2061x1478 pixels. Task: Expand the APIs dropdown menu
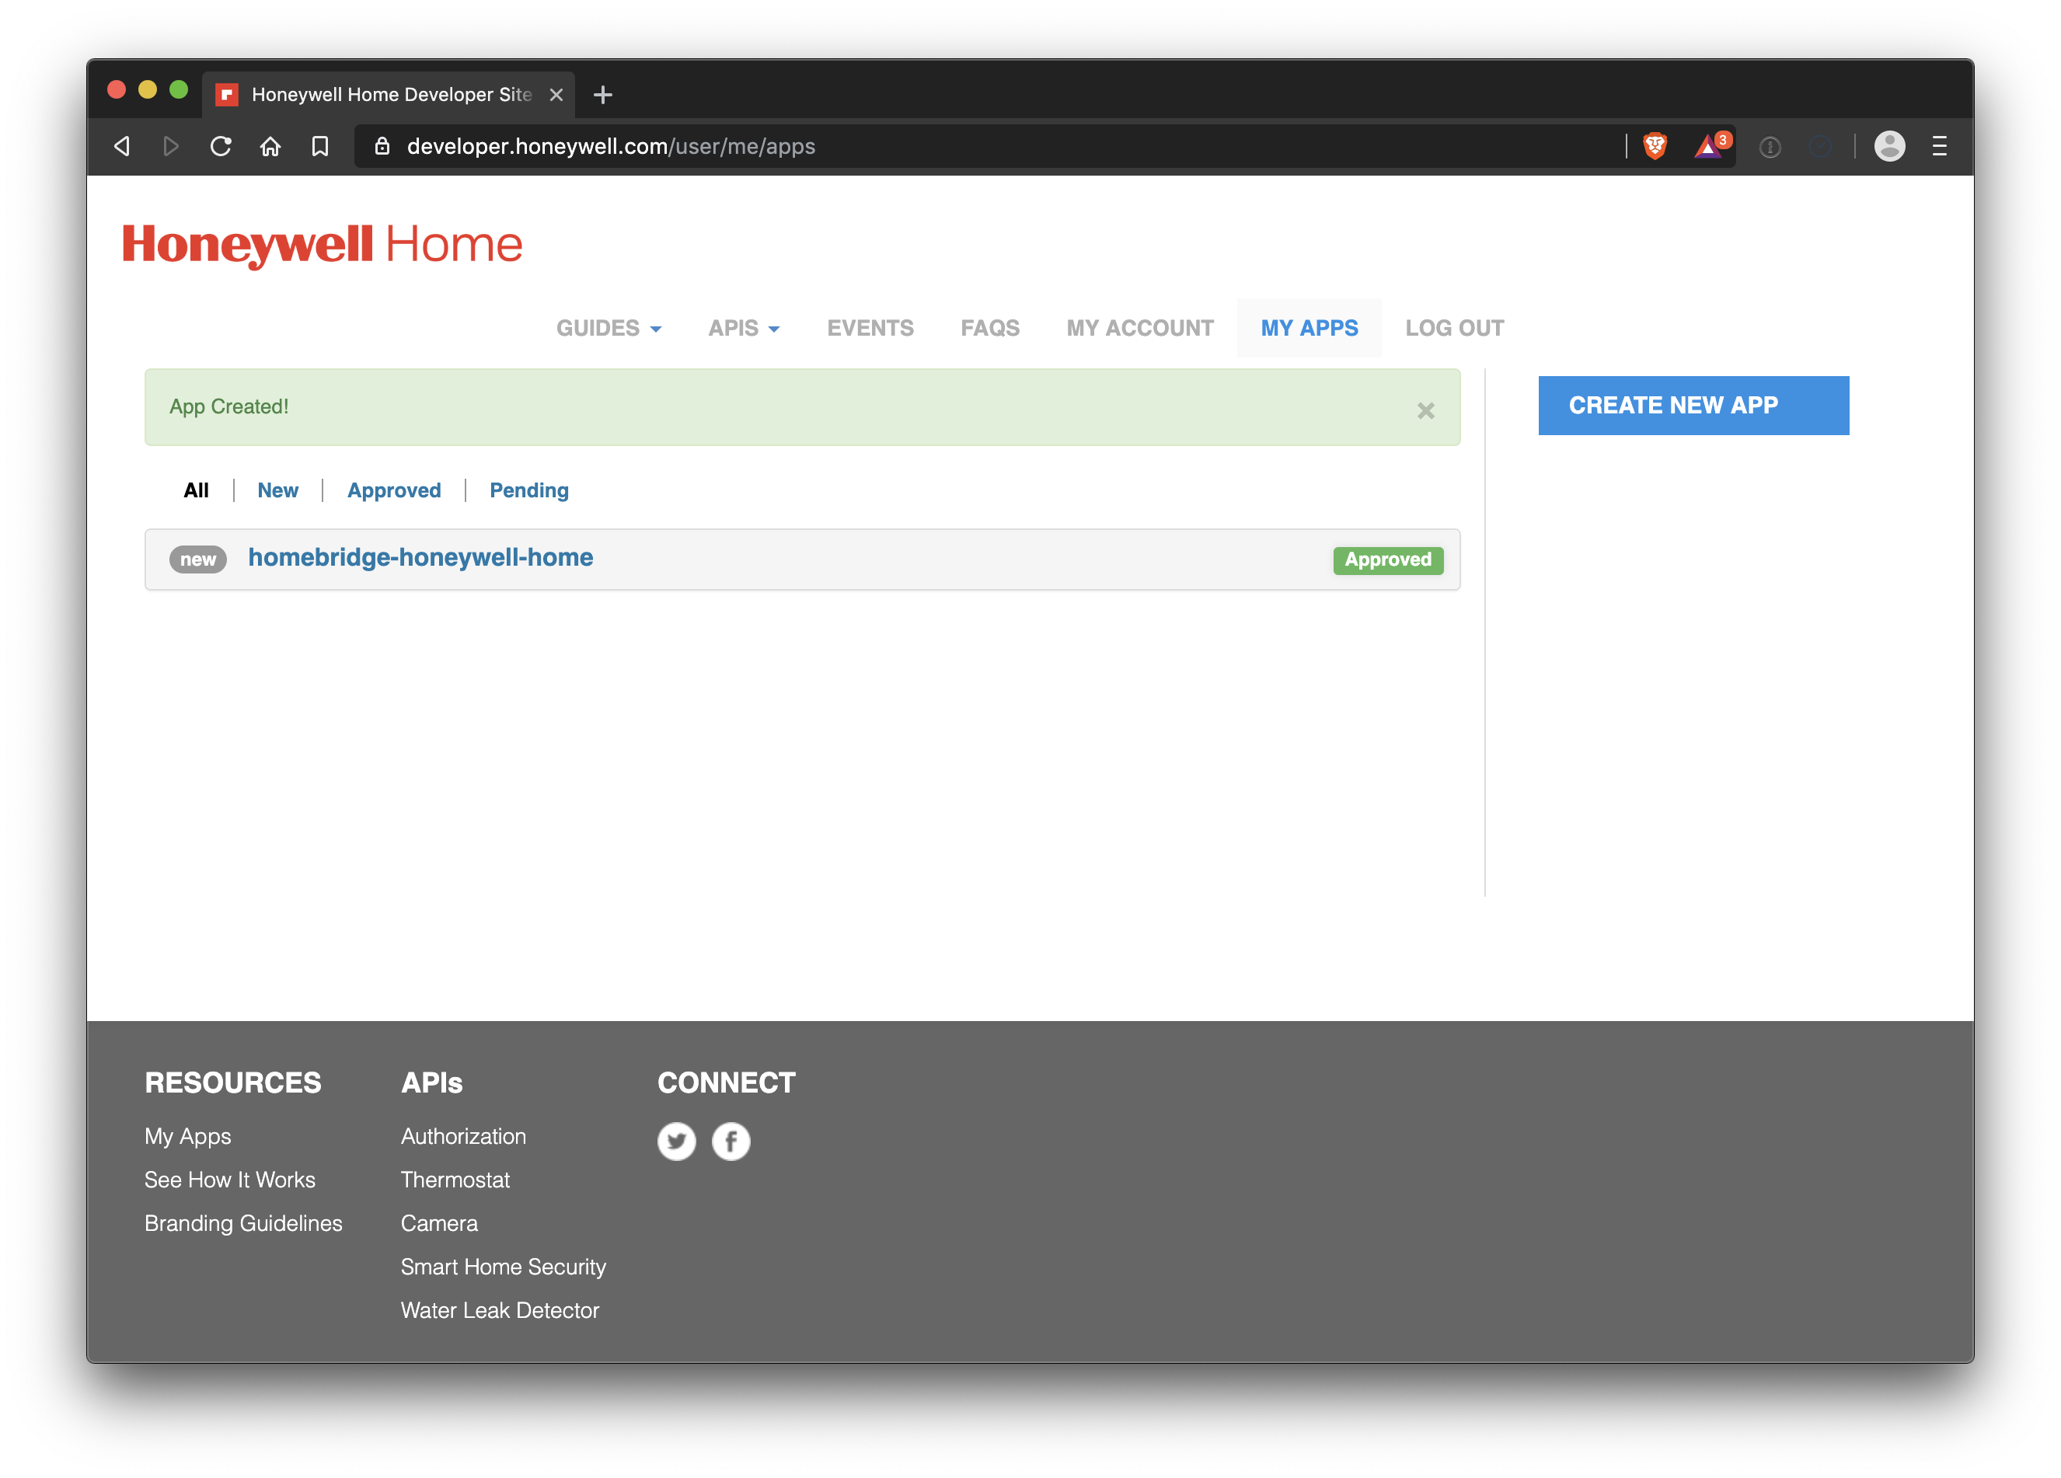click(x=743, y=328)
